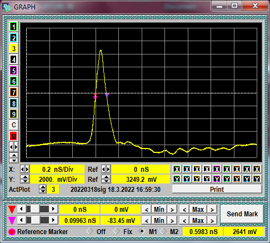Select plot channel 4 button
This screenshot has width=270, height=243.
[x=13, y=59]
